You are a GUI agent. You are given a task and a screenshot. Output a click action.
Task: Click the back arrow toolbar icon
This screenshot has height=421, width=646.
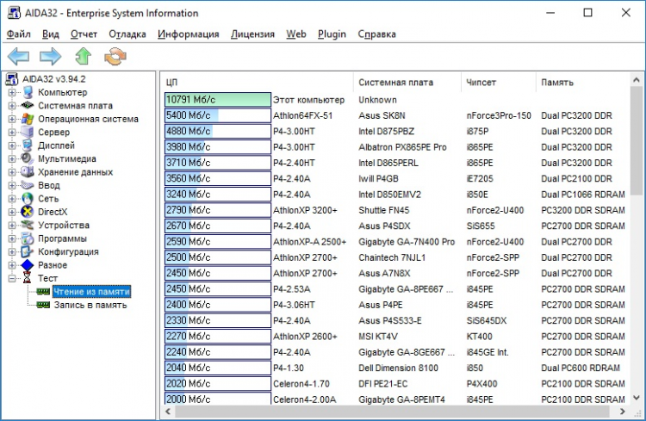[x=19, y=57]
